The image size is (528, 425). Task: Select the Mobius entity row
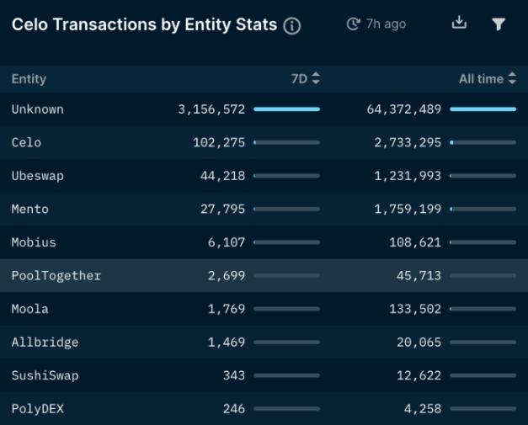pyautogui.click(x=264, y=242)
